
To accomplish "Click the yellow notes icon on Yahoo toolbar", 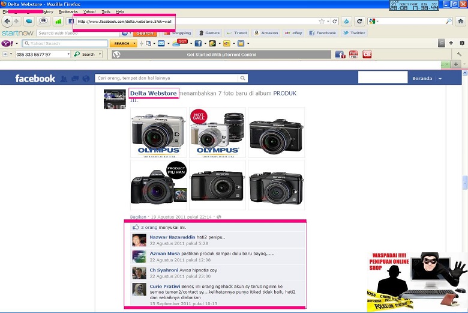I will tap(241, 43).
